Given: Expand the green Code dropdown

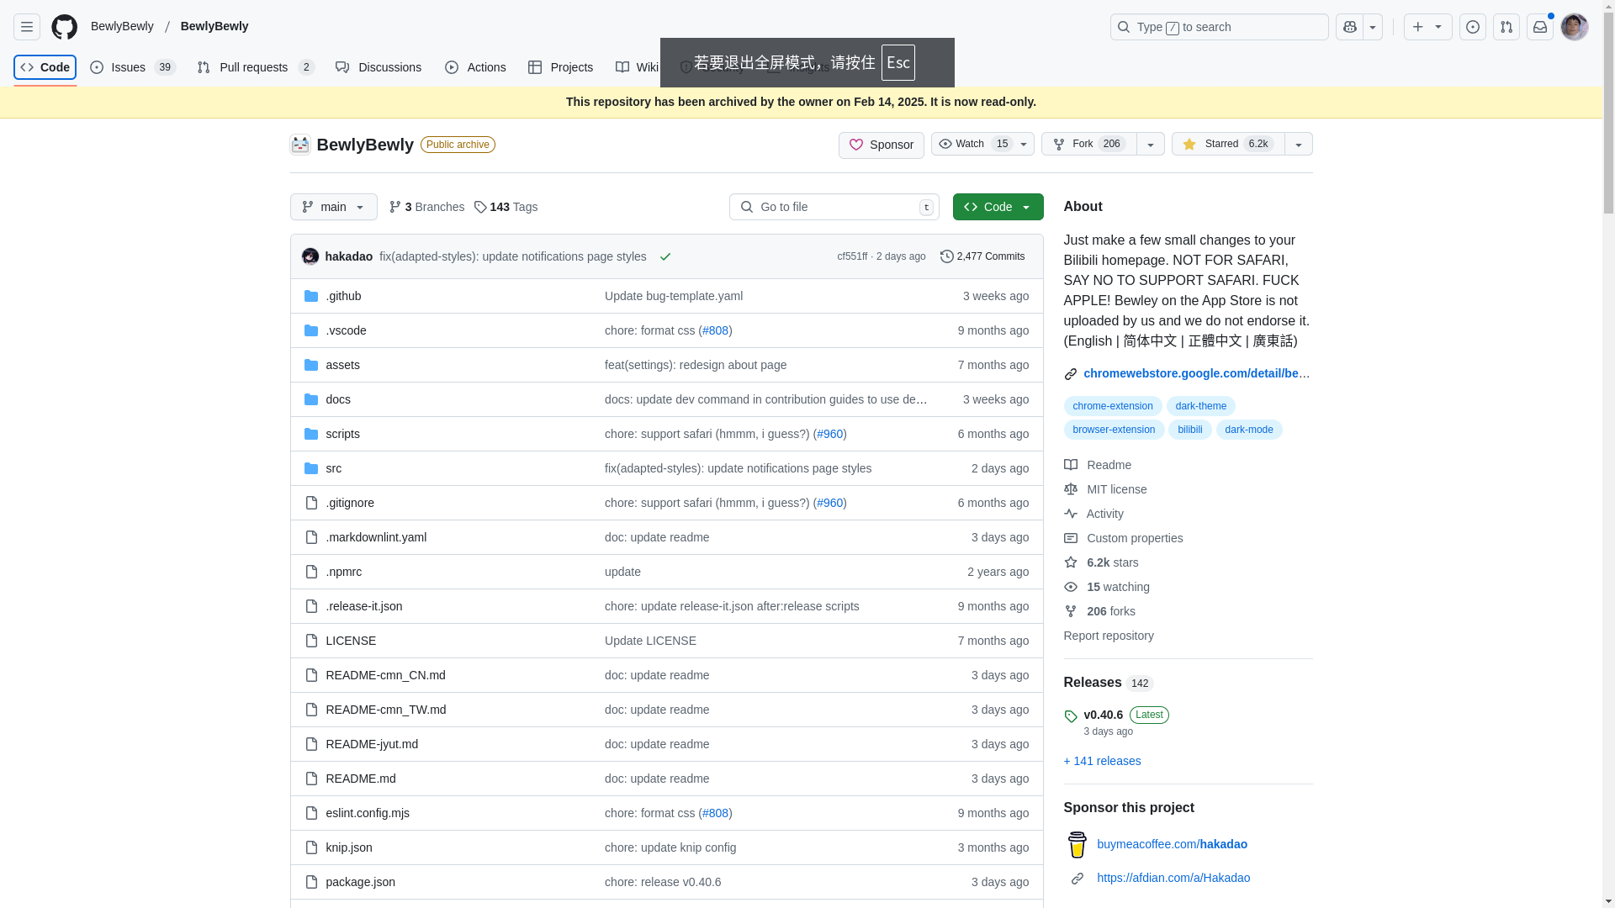Looking at the screenshot, I should [x=998, y=207].
